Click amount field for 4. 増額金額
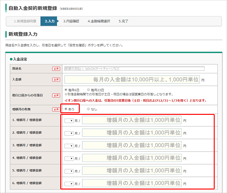 132,158
